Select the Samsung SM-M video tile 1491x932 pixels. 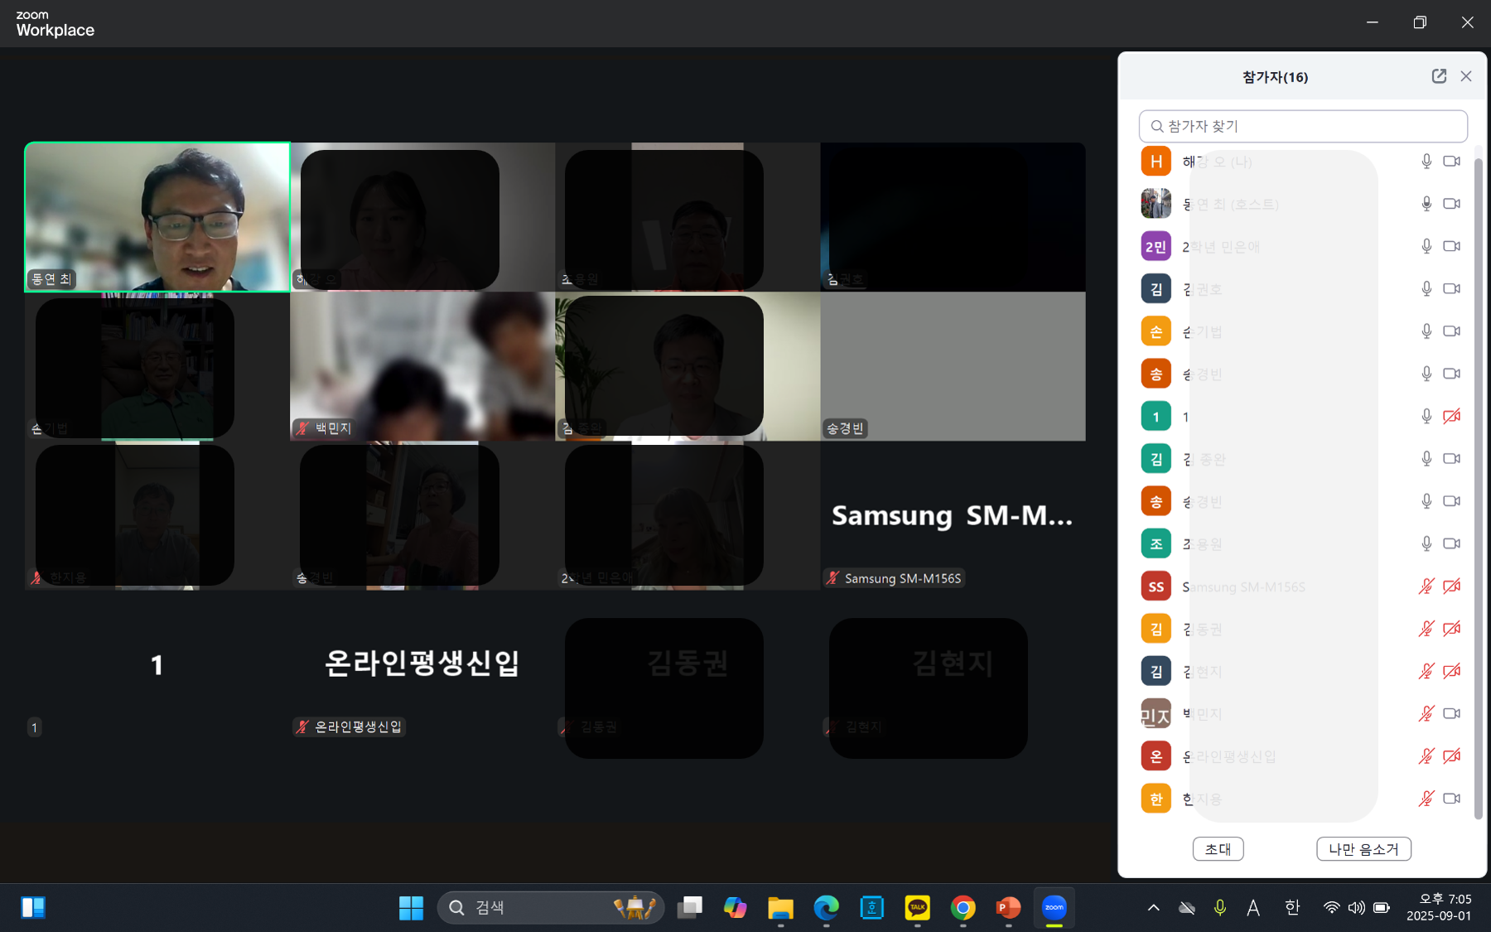pos(953,515)
